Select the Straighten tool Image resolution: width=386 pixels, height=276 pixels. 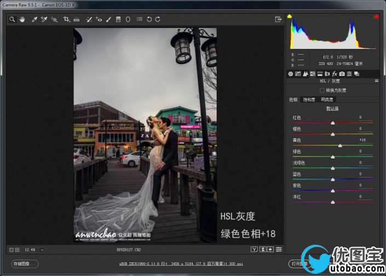pyautogui.click(x=76, y=20)
